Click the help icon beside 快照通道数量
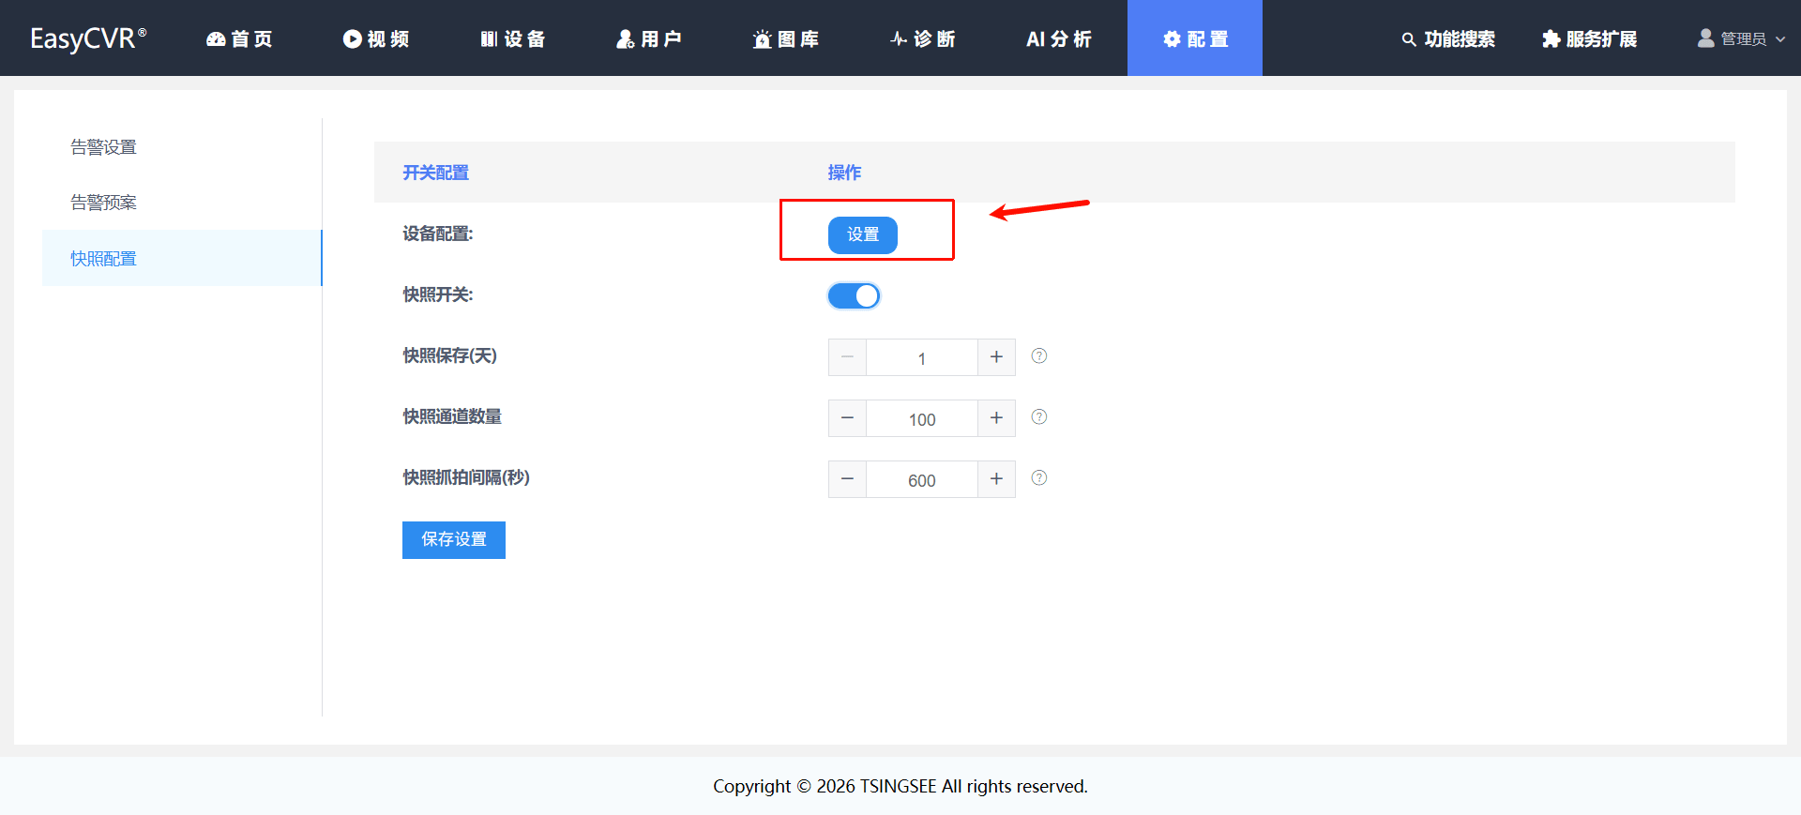Screen dimensions: 1801x815 point(1039,417)
